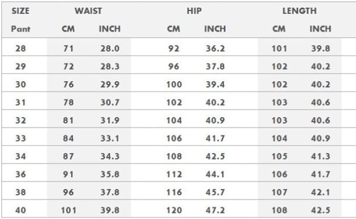This screenshot has height=219, width=356.
Task: Select length inch value 41.3
Action: coord(320,156)
